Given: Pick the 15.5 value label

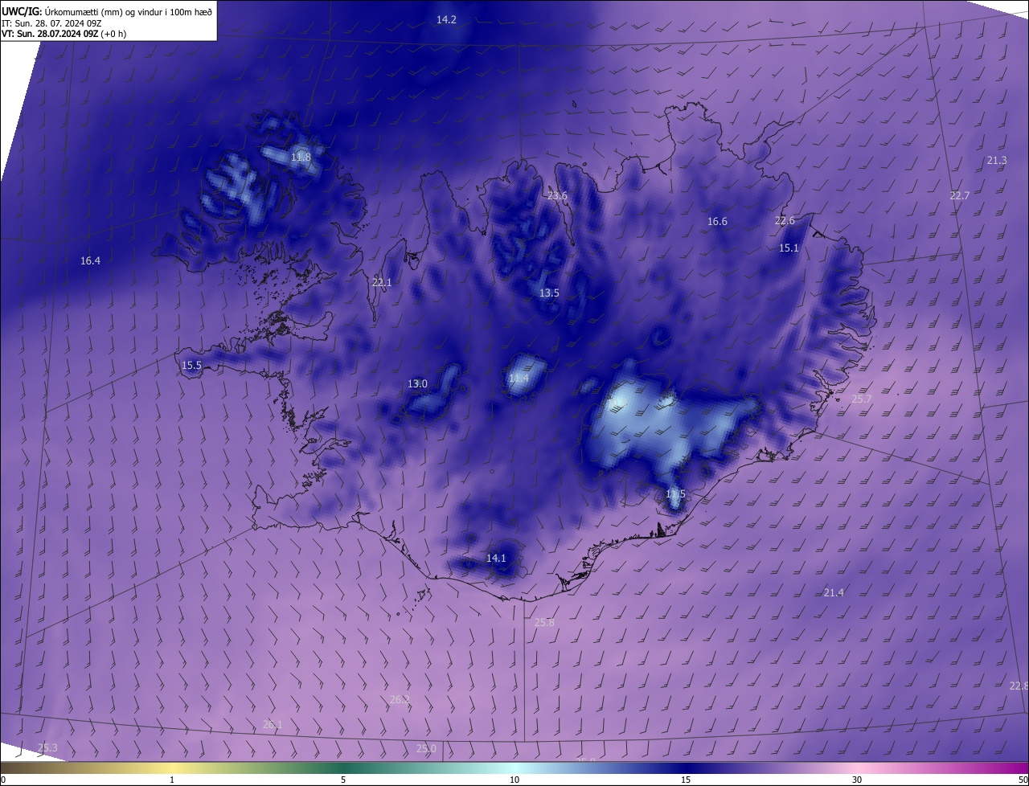Looking at the screenshot, I should pos(191,365).
